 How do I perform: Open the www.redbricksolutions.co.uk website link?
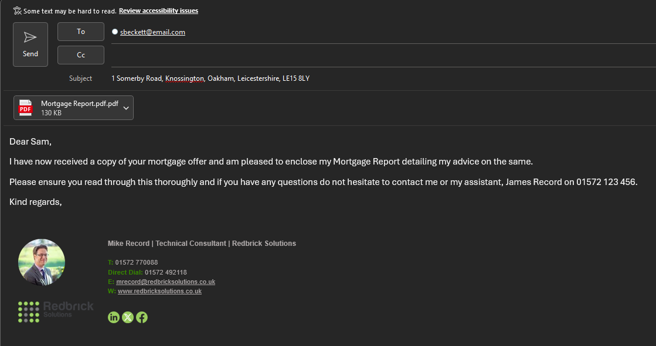tap(160, 291)
